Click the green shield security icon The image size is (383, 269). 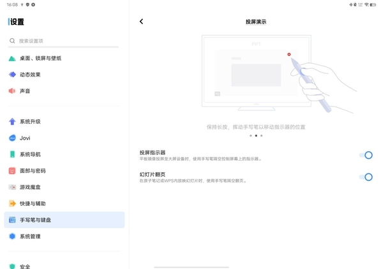tap(12, 266)
